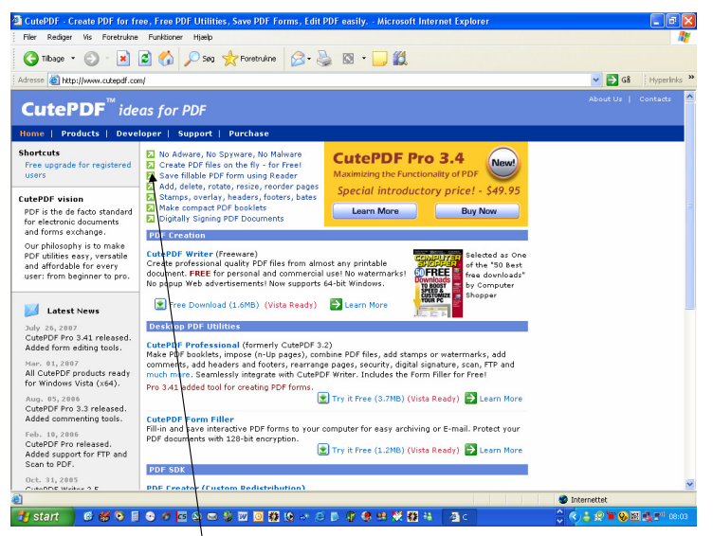713x536 pixels.
Task: Select the Products navigation tab
Action: [x=80, y=134]
